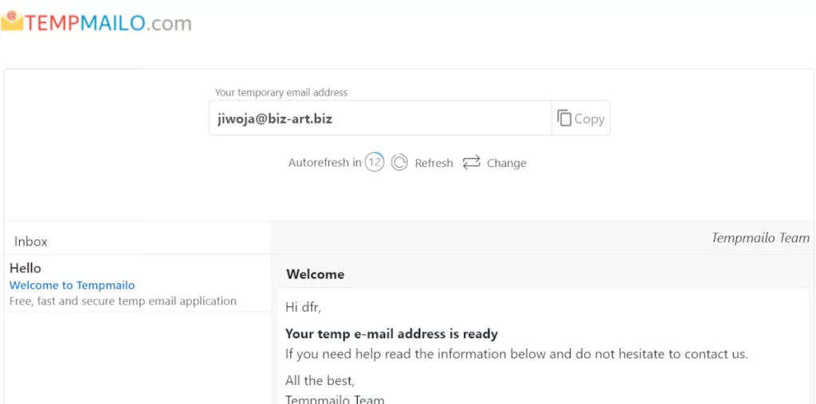The image size is (816, 404).
Task: Click the 'Autorefresh in' label
Action: pyautogui.click(x=325, y=162)
